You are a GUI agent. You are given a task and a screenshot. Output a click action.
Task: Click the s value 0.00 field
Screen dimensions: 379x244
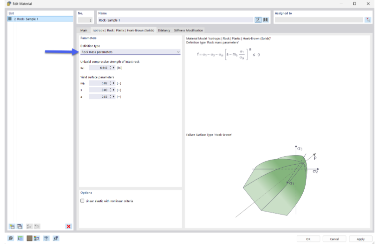(99, 90)
